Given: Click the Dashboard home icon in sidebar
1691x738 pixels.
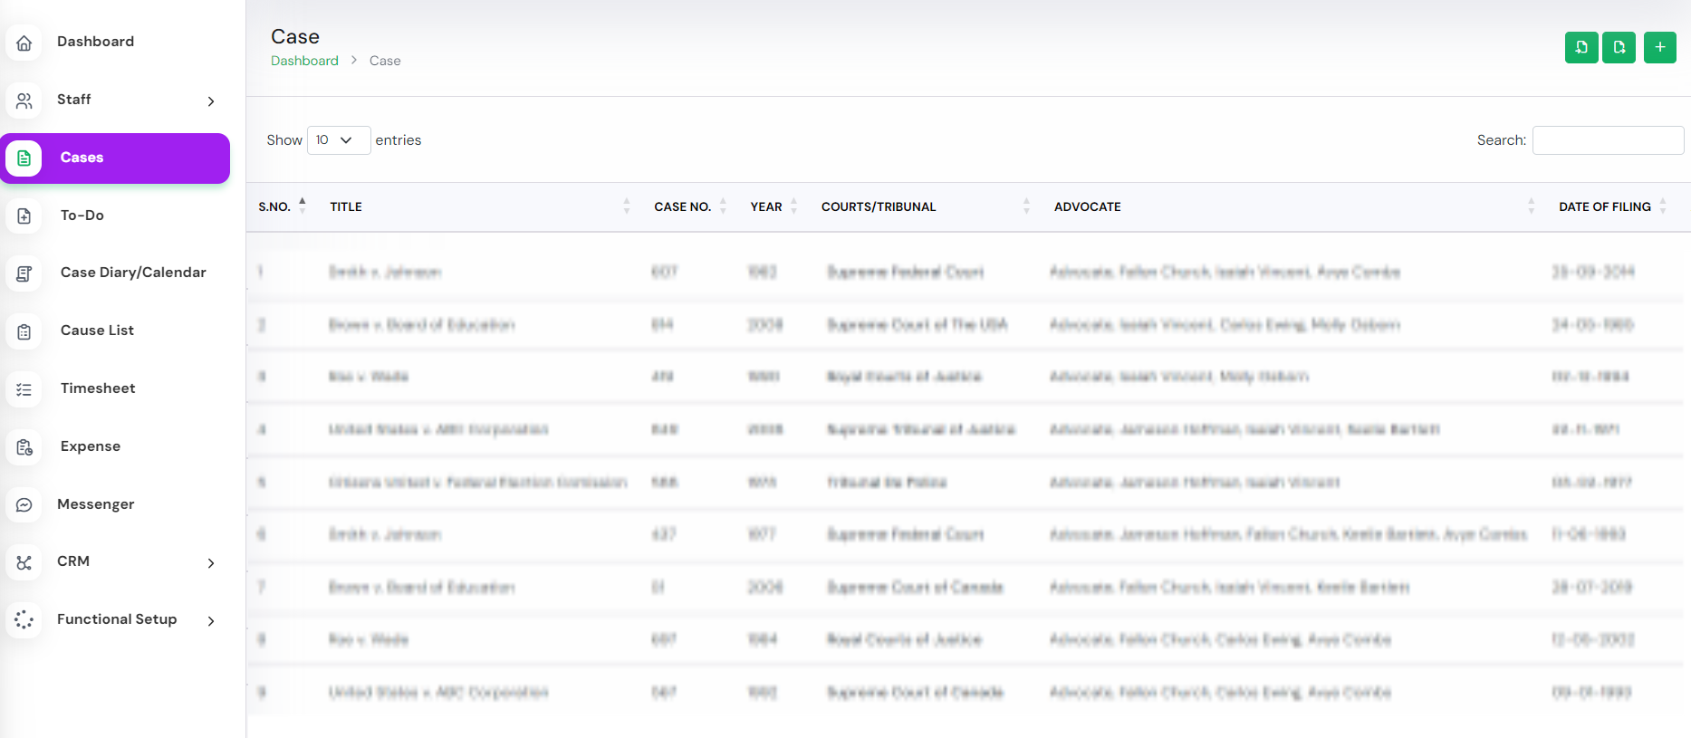Looking at the screenshot, I should 24,43.
